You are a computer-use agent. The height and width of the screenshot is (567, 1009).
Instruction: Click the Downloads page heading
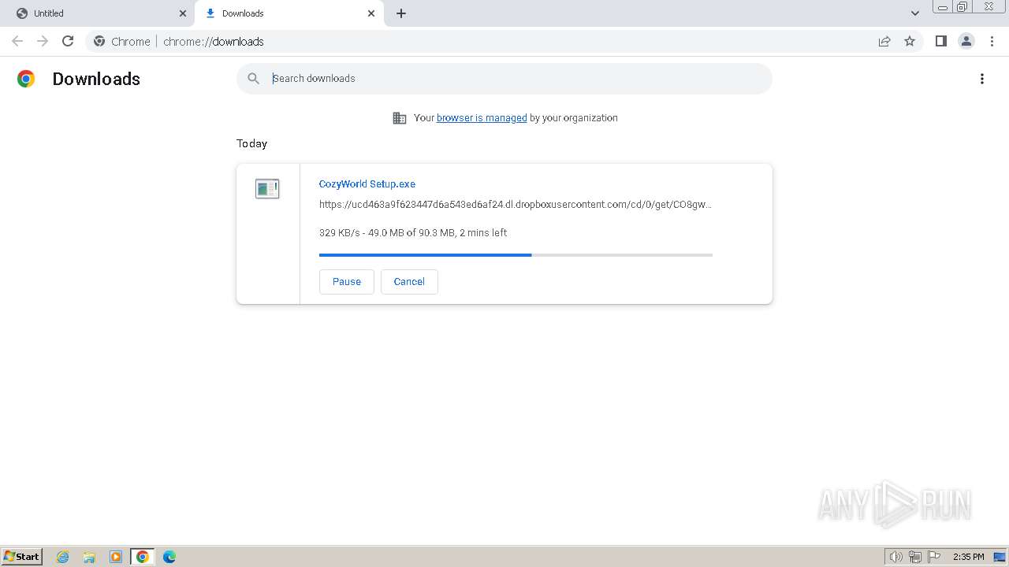96,79
